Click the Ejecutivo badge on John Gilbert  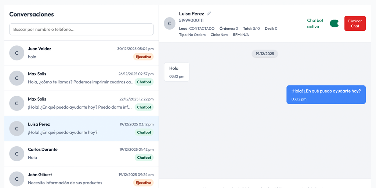[143, 183]
